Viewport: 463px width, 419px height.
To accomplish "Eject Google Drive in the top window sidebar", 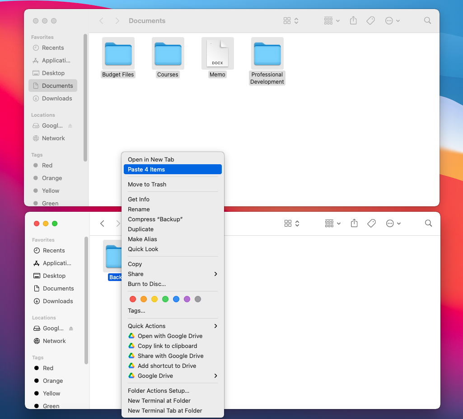I will click(x=70, y=126).
